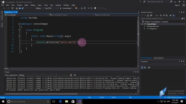Toggle auto-hide pin on Solution Explorer
186x104 pixels.
pos(181,12)
